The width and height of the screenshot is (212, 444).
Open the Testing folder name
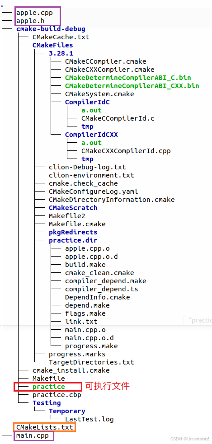(x=47, y=403)
